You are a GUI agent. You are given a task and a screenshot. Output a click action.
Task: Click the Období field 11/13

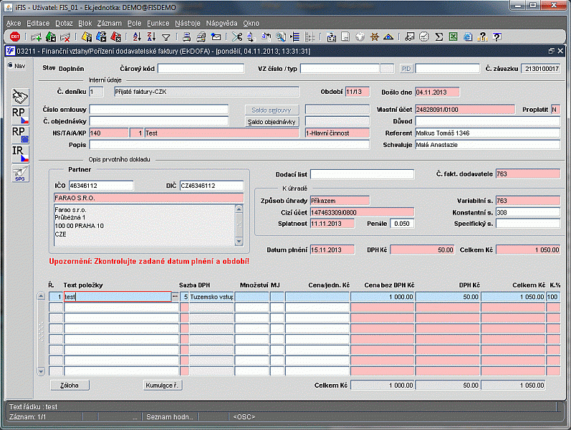[358, 92]
